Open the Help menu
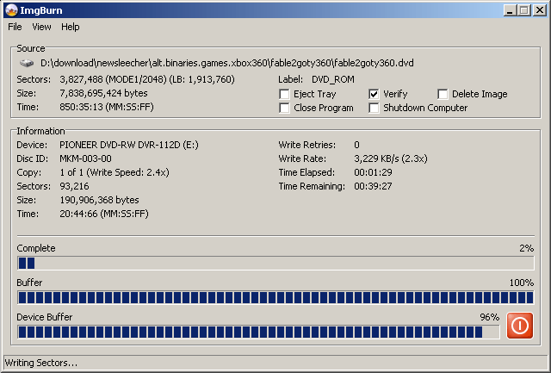Viewport: 551px width, 373px height. [x=71, y=27]
